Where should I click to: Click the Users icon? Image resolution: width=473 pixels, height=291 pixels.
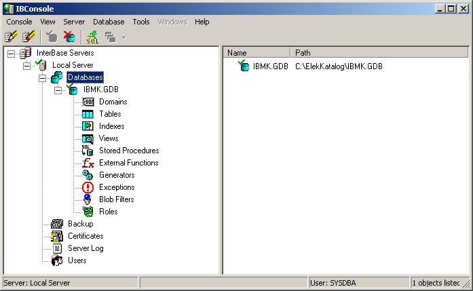[57, 260]
